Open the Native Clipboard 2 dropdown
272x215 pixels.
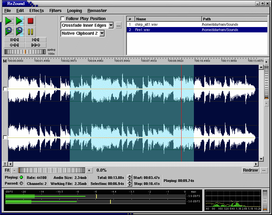coord(102,33)
